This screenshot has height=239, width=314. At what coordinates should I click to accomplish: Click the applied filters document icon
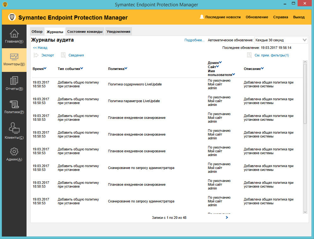click(249, 55)
